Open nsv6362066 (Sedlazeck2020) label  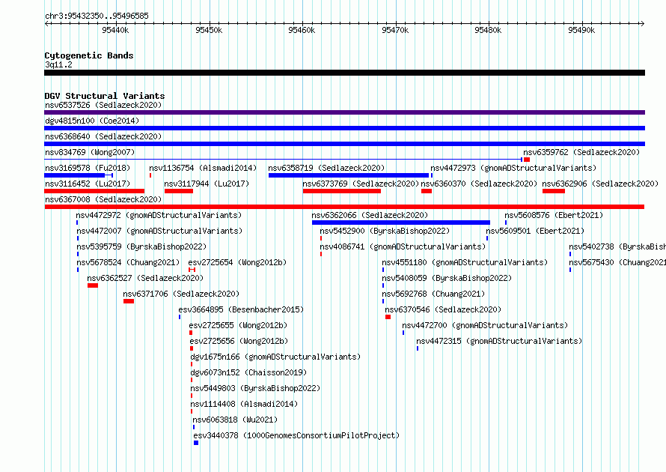(370, 215)
